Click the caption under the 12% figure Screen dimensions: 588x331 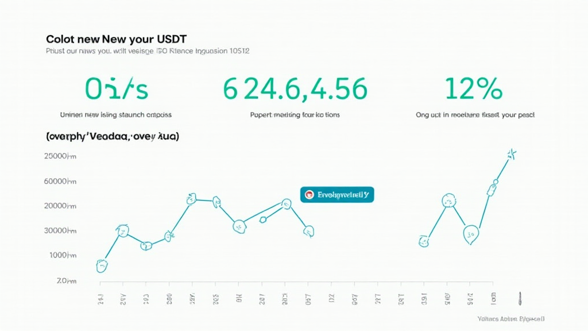coord(475,115)
